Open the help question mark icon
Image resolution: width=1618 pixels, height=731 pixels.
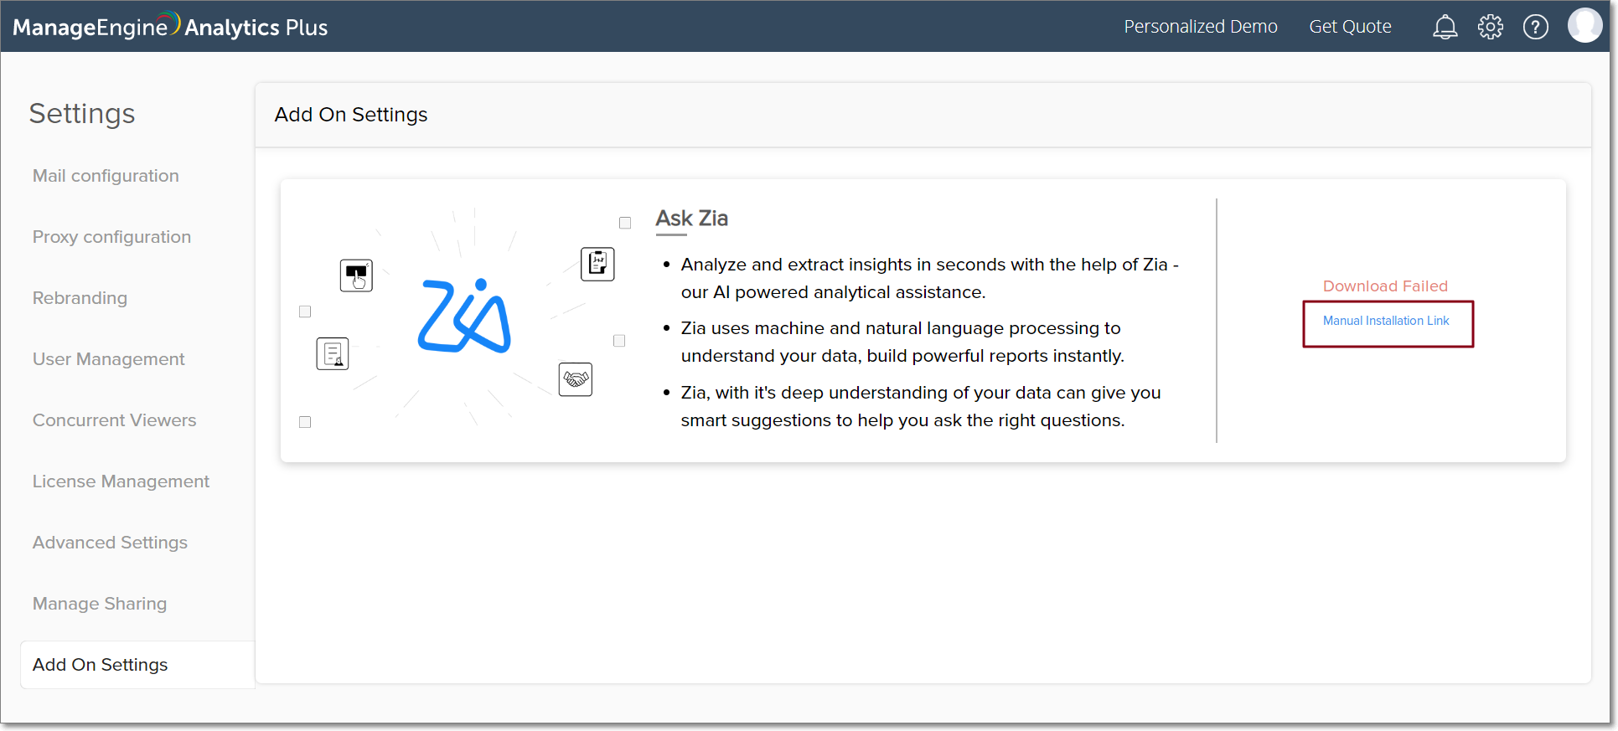tap(1535, 28)
